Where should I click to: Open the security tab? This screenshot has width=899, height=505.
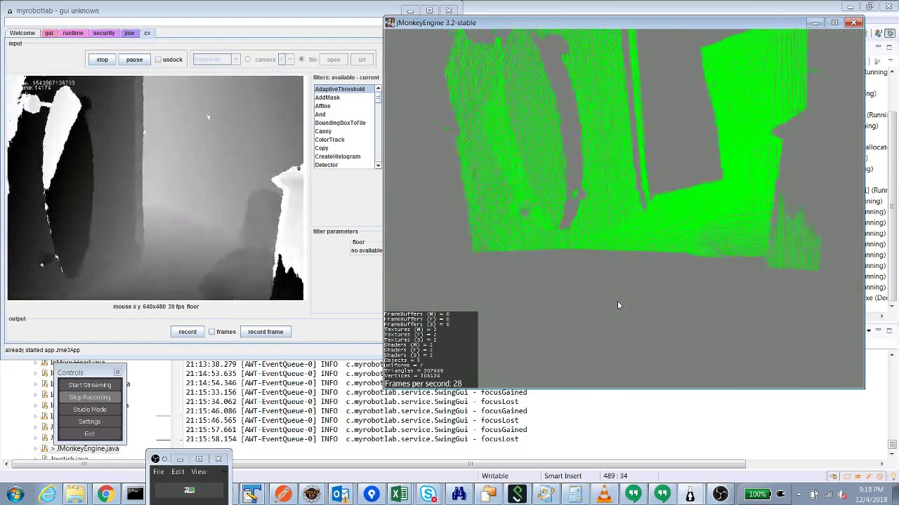coord(103,33)
